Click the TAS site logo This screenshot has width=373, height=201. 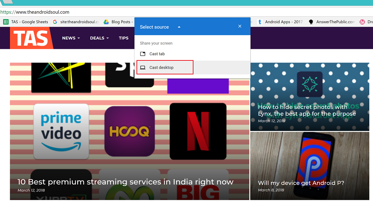(31, 38)
